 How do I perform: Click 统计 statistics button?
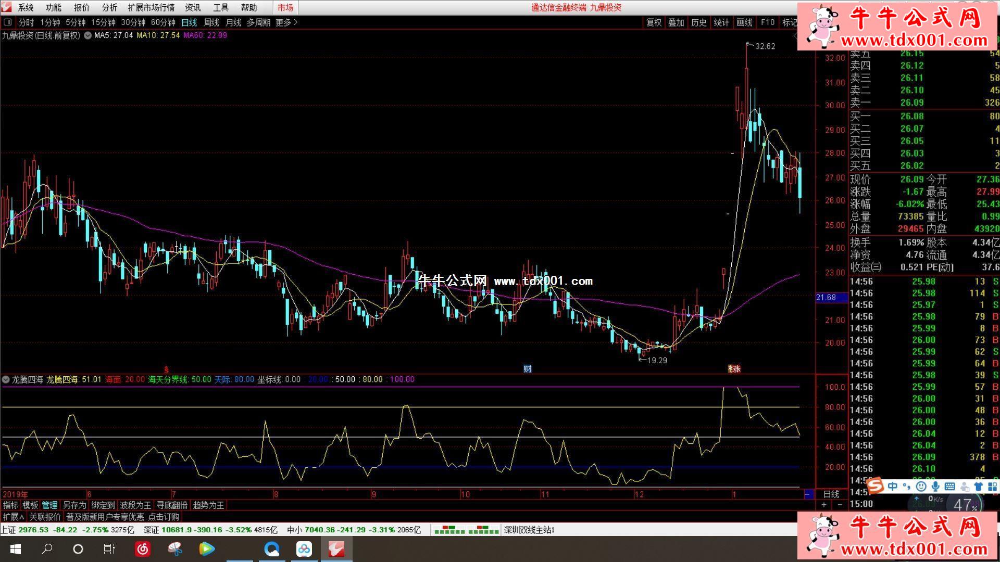[x=722, y=22]
